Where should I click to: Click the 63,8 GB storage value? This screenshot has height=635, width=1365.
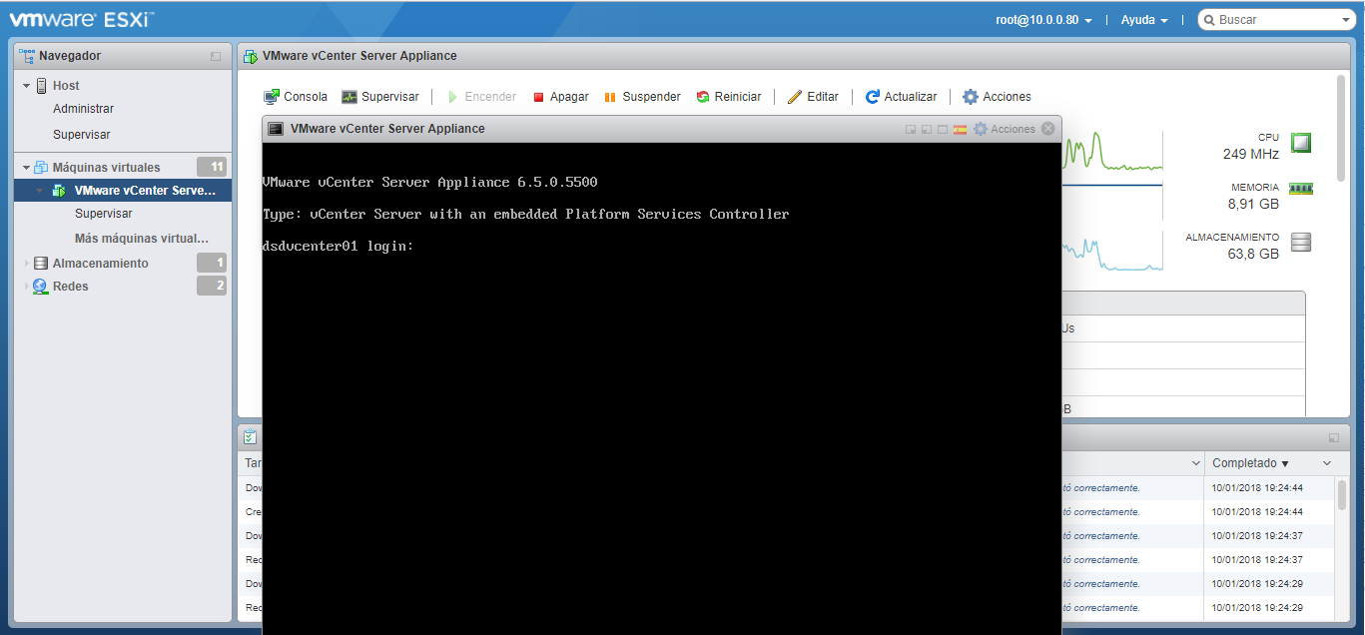[1253, 254]
